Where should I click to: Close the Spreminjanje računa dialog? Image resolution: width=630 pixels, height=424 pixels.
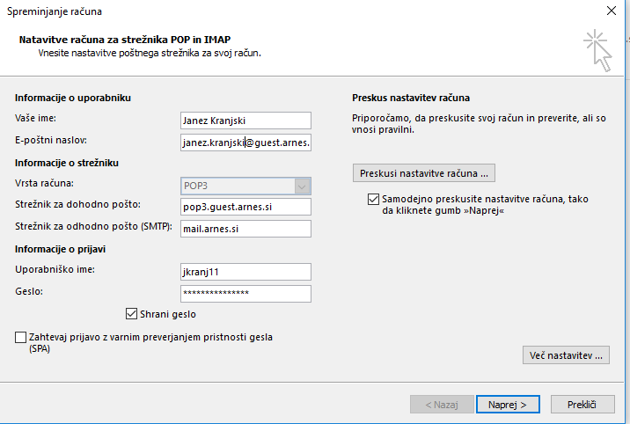(x=612, y=11)
